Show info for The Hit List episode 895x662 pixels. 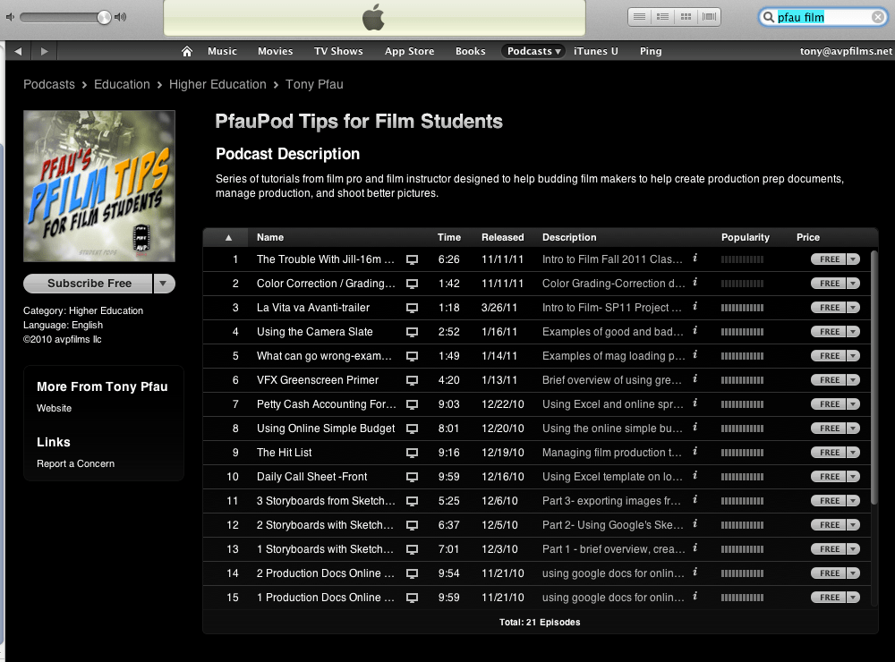click(695, 451)
